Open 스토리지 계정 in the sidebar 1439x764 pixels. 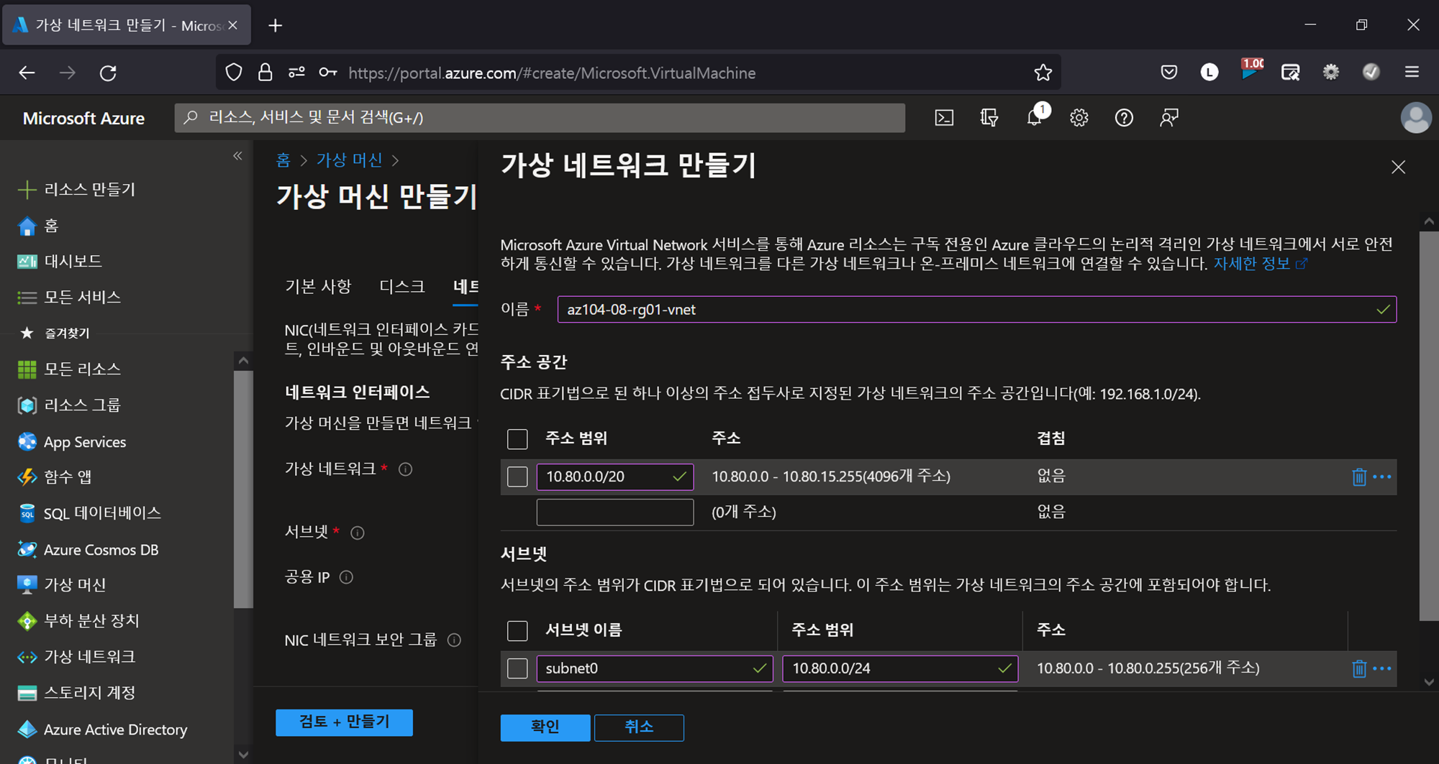(x=76, y=693)
